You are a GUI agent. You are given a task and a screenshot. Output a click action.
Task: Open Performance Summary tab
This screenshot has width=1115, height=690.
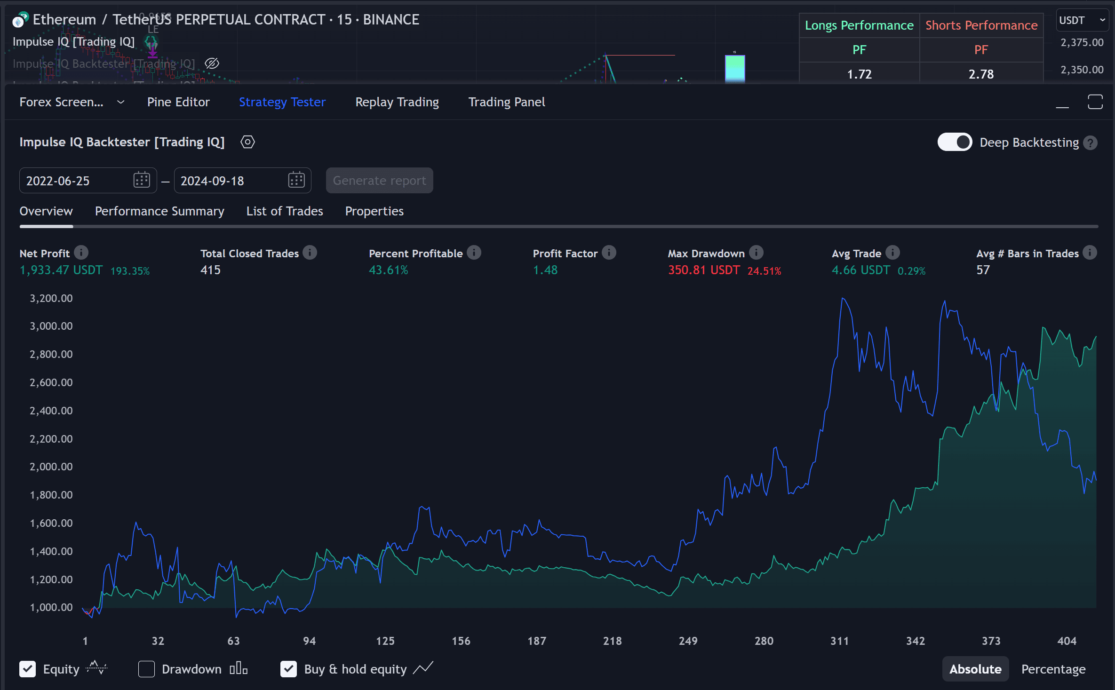click(x=159, y=211)
